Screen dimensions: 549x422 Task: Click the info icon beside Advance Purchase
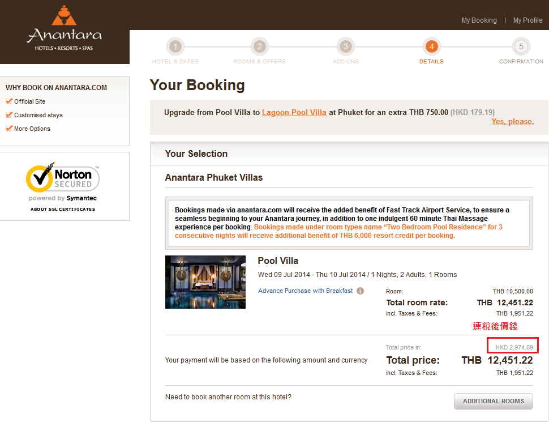pos(360,291)
